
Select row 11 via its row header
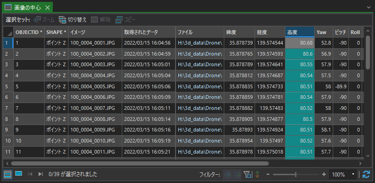[8, 152]
